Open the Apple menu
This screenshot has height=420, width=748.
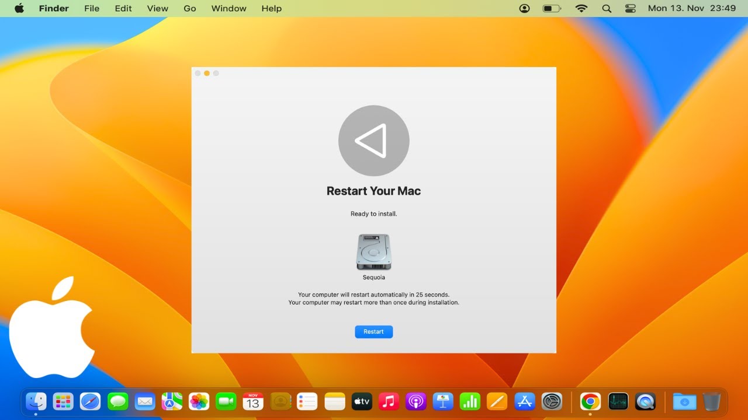pos(19,8)
